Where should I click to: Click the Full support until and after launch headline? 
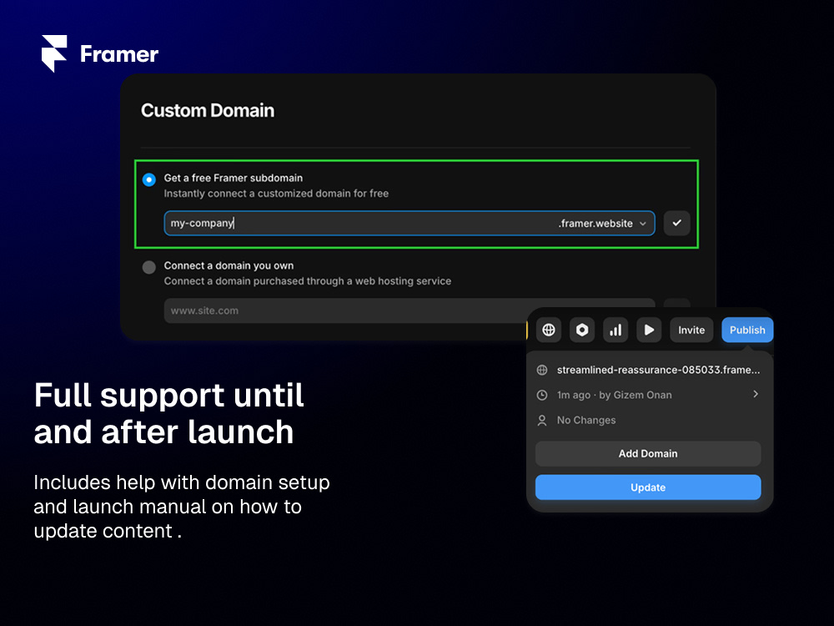[169, 413]
